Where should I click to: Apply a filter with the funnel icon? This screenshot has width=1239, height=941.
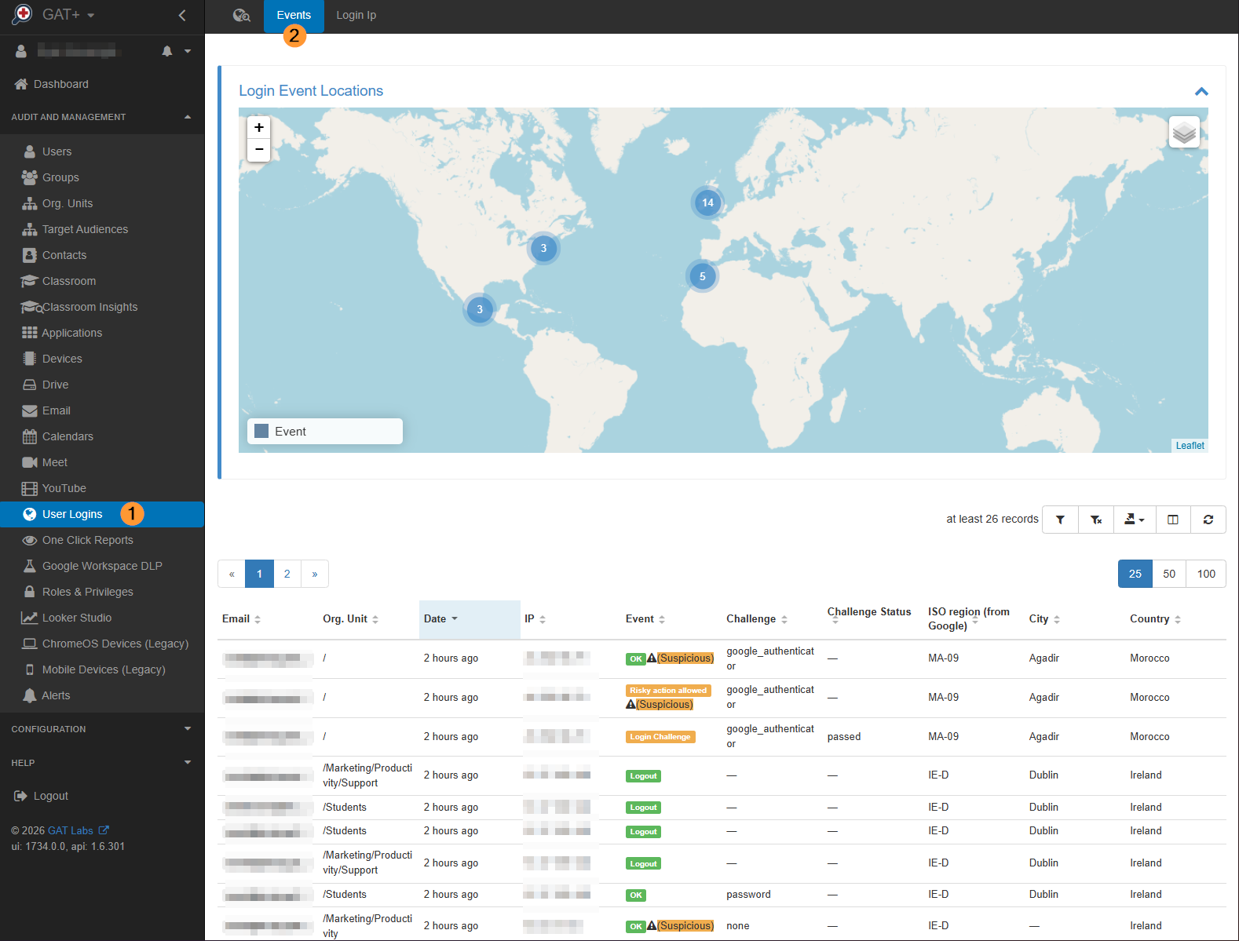[1060, 520]
